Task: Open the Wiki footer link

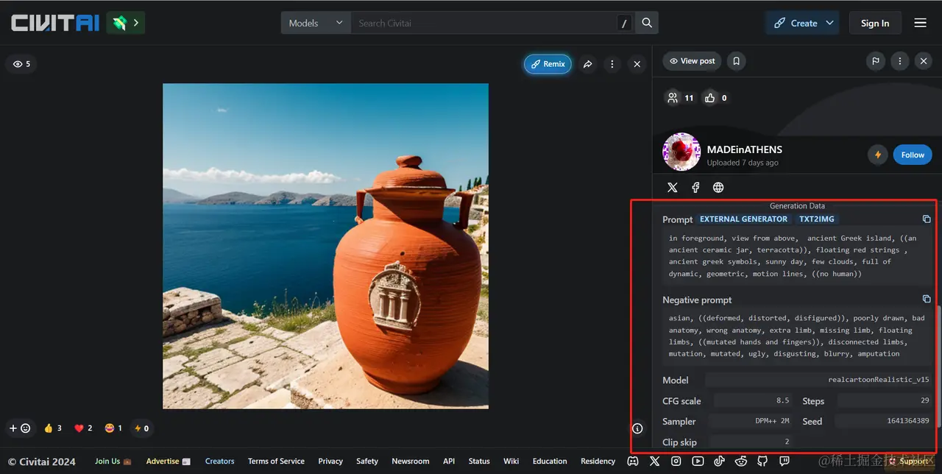Action: click(511, 461)
